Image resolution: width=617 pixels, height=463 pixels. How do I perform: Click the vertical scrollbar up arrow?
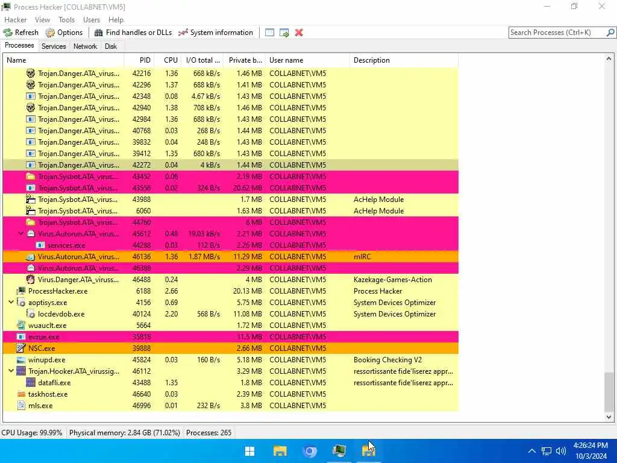[x=609, y=58]
